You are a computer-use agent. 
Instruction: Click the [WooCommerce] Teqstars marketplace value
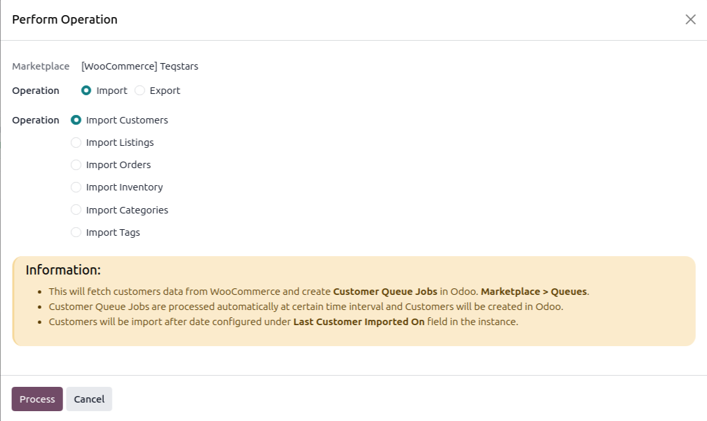[x=140, y=66]
